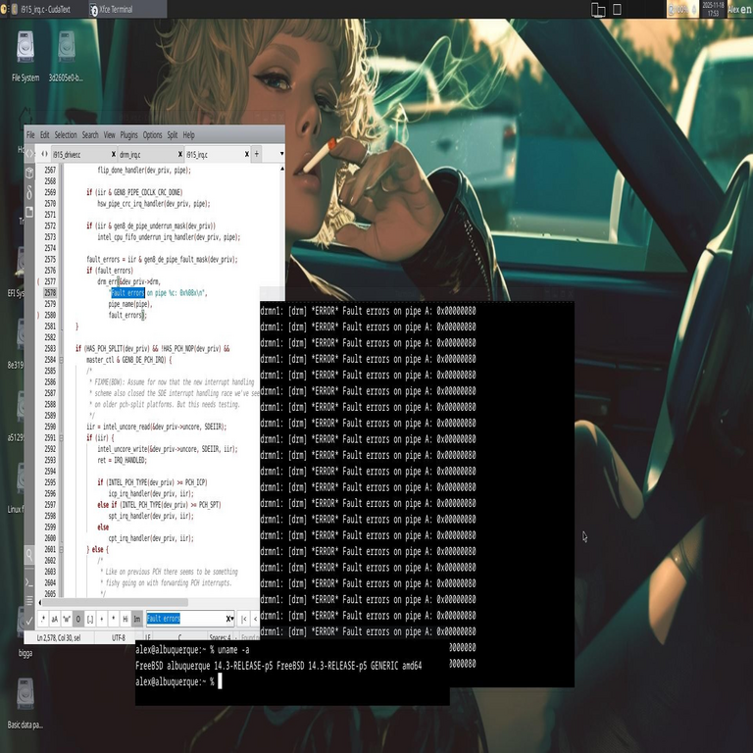Toggle whole words "w" search option
This screenshot has width=753, height=753.
pyautogui.click(x=67, y=619)
